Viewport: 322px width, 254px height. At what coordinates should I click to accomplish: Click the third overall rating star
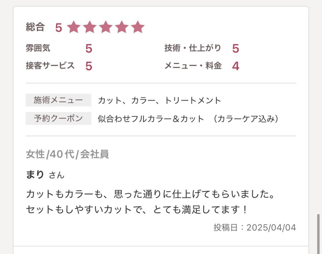[106, 27]
